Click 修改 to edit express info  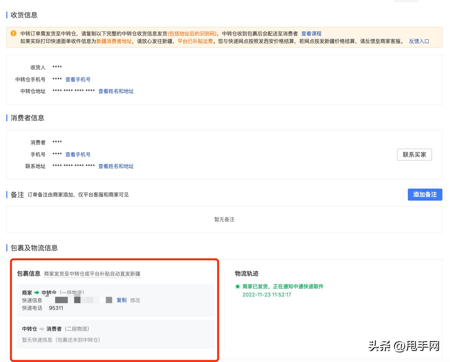click(135, 300)
